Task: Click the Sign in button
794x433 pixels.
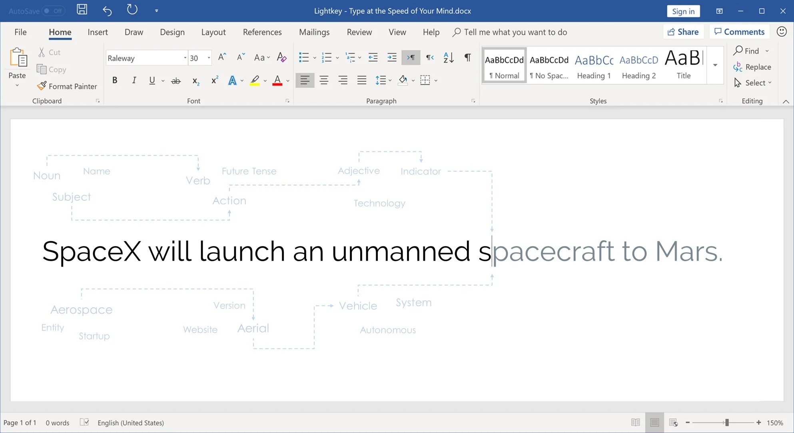Action: pyautogui.click(x=683, y=11)
